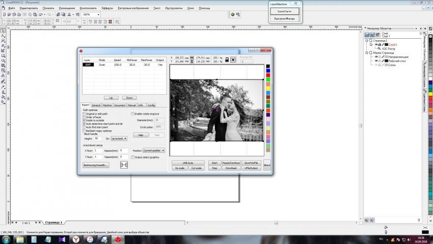
Task: Collapse the Страница 1 tree node
Action: tap(367, 41)
